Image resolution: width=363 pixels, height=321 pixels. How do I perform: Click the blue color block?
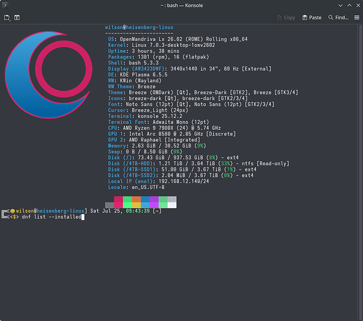pyautogui.click(x=145, y=202)
